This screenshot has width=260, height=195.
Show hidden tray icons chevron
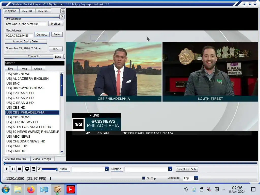224,189
